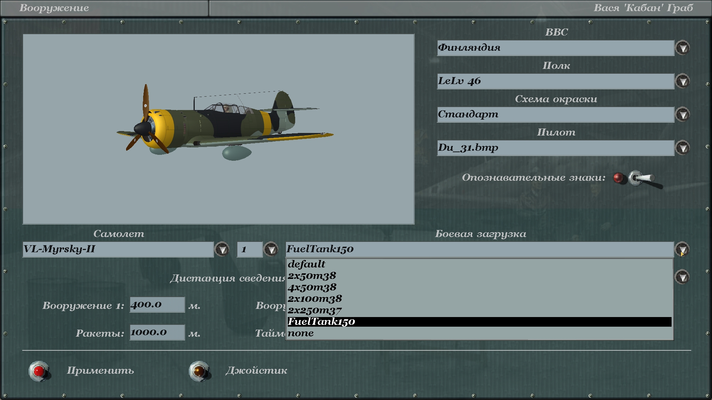This screenshot has width=712, height=400.
Task: Click the red Применить (Apply) button
Action: click(39, 371)
